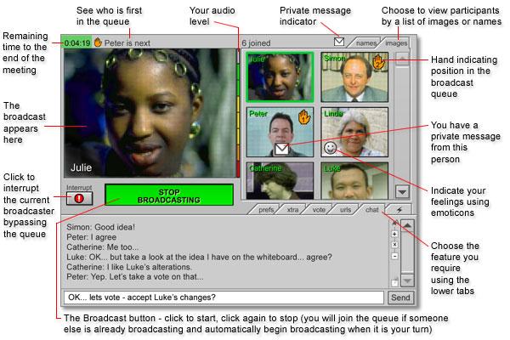This screenshot has height=340, width=510.
Task: Open the vote tab
Action: 320,209
